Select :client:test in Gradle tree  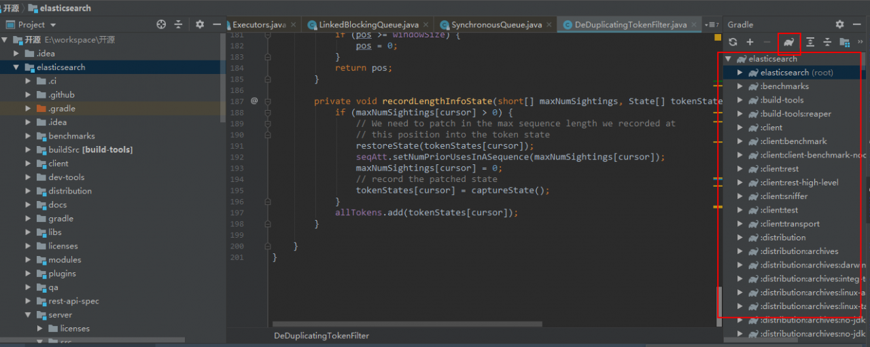[779, 210]
